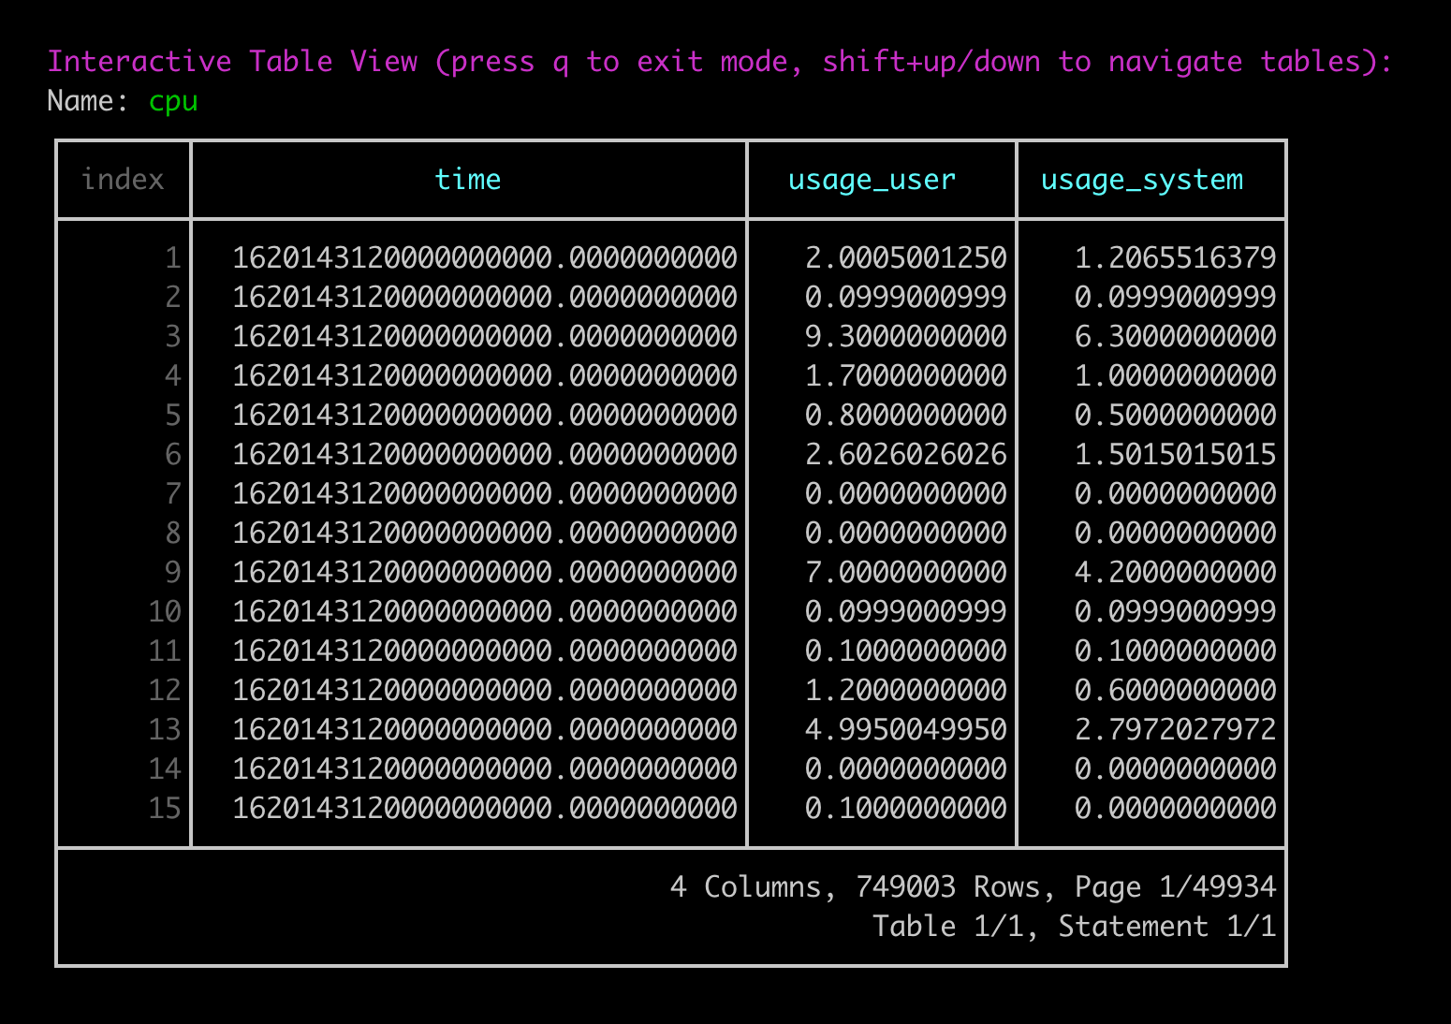Select usage_user value 2.6026026026
1451x1024 pixels.
[905, 454]
